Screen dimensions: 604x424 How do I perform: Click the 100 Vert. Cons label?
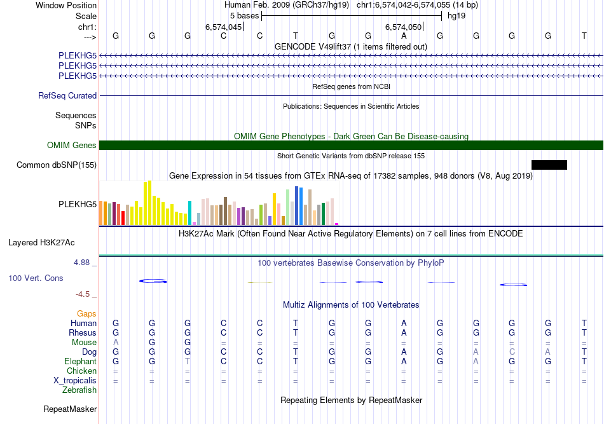tap(36, 278)
